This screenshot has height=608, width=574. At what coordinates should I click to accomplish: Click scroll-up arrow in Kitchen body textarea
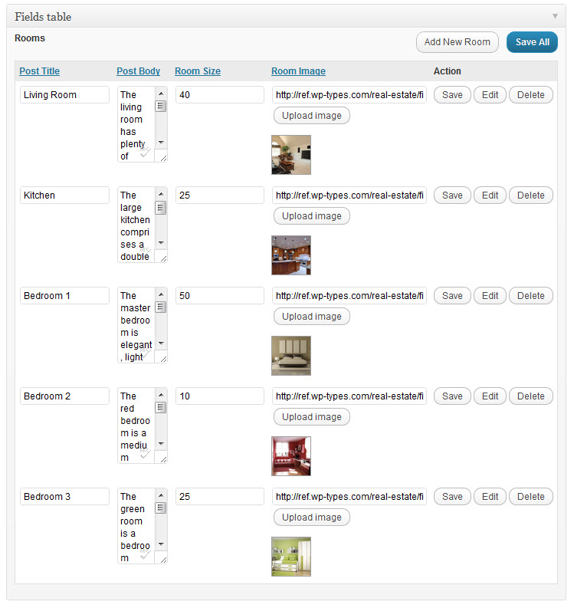[161, 194]
